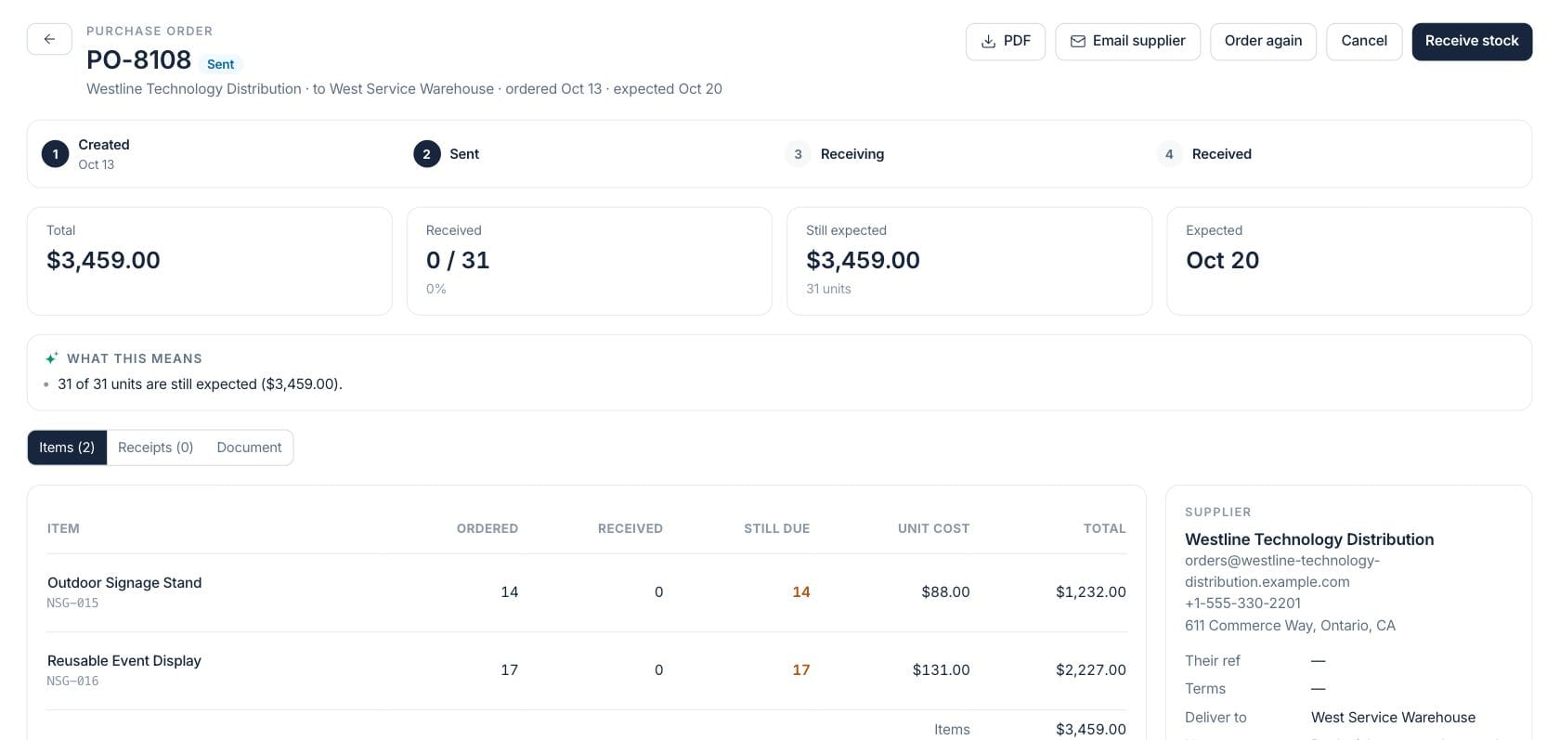Click the sparkle icon beside What This Means
This screenshot has height=740, width=1560.
click(52, 358)
